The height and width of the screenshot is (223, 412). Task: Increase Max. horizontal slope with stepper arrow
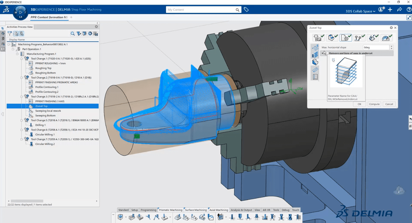click(x=391, y=46)
